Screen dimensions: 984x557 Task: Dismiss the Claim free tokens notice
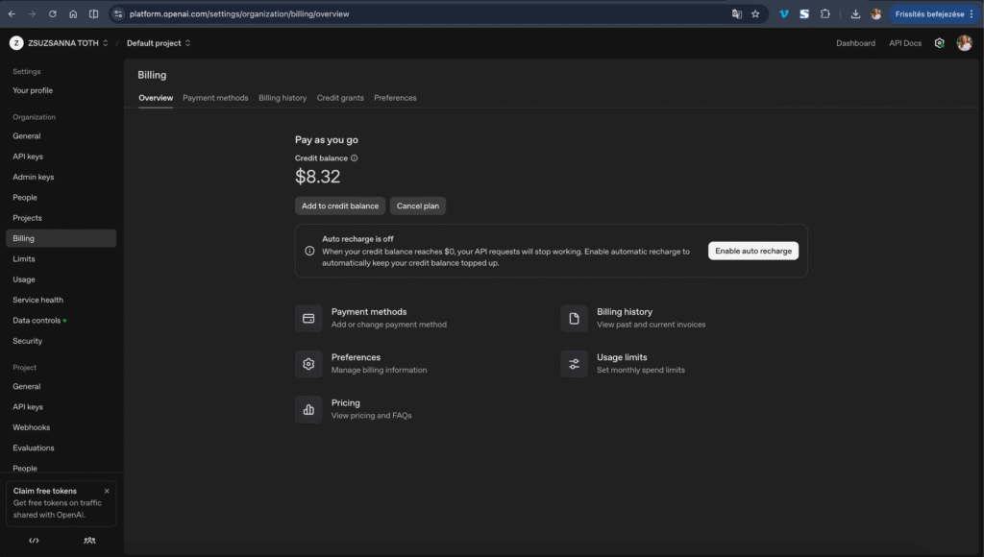coord(108,490)
